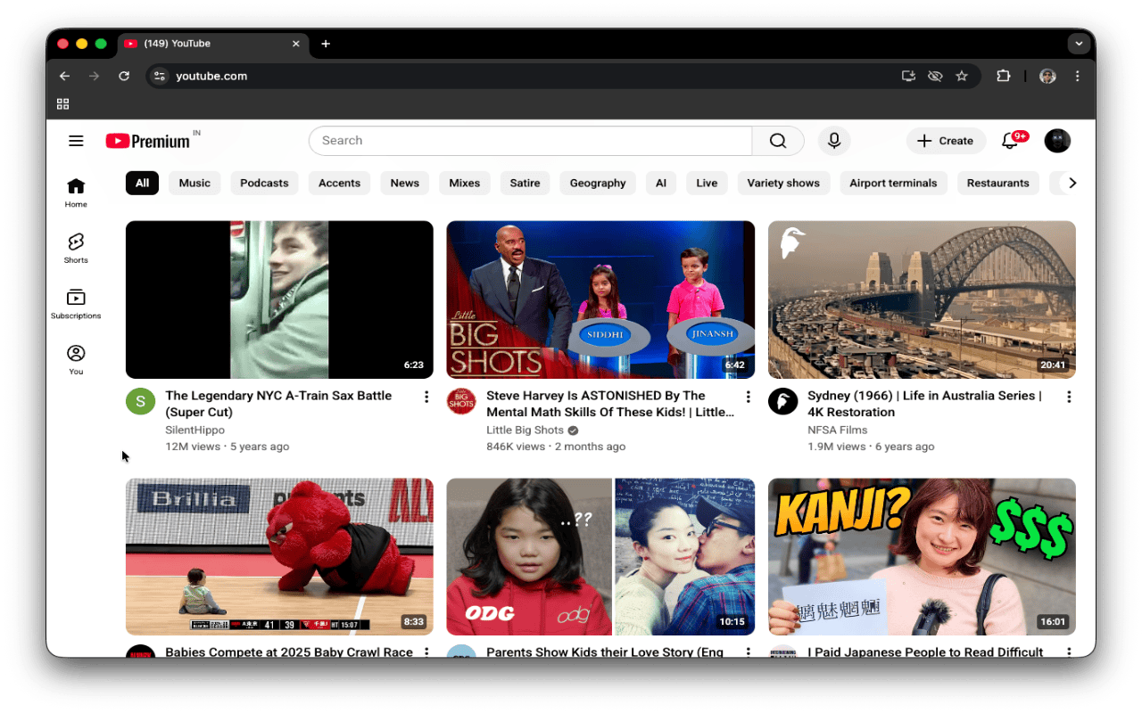Play the ODG parents love story thumbnail
Viewport: 1142px width, 713px height.
(600, 557)
